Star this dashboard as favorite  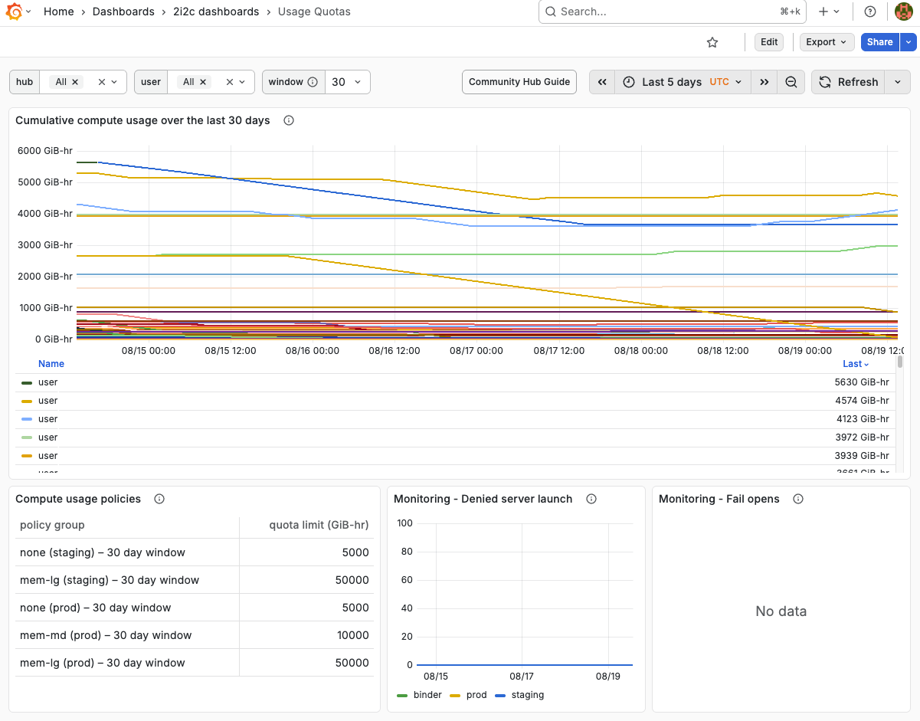pos(712,42)
